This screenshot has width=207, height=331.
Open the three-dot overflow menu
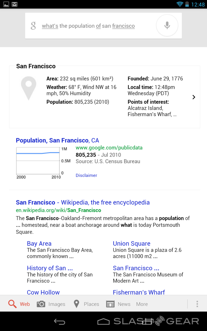click(x=197, y=304)
